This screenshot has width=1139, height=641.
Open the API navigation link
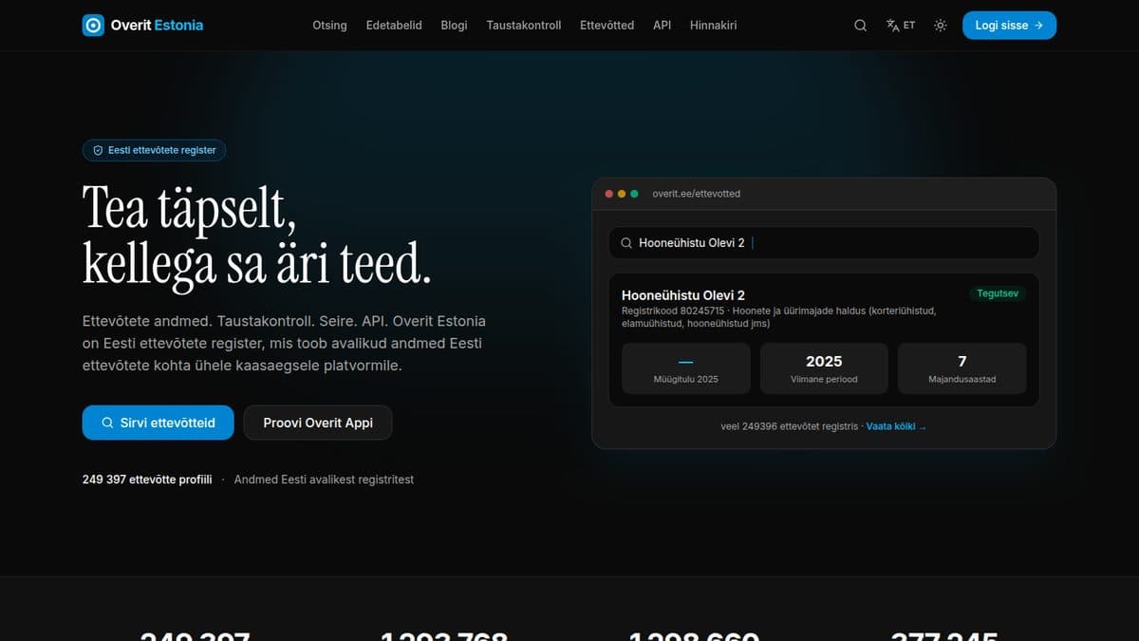point(662,26)
